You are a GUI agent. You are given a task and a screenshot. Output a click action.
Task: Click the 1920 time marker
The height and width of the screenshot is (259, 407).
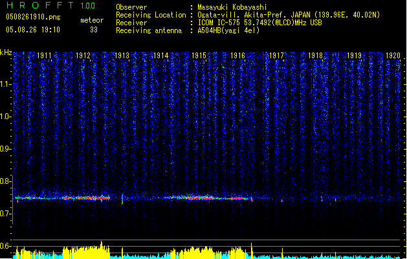pos(393,56)
